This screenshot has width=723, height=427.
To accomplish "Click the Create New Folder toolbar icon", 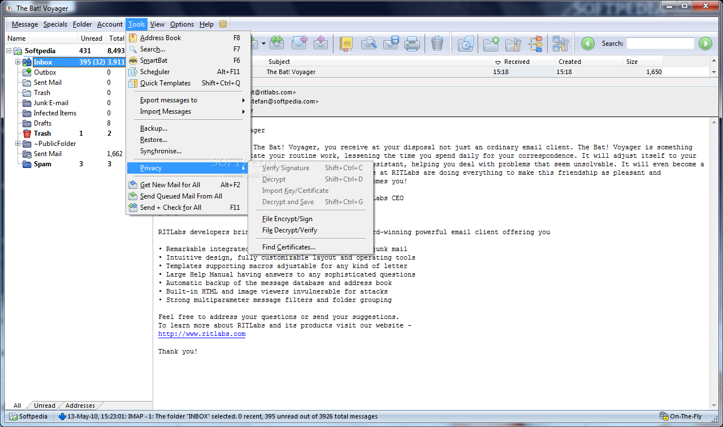I will pos(491,43).
